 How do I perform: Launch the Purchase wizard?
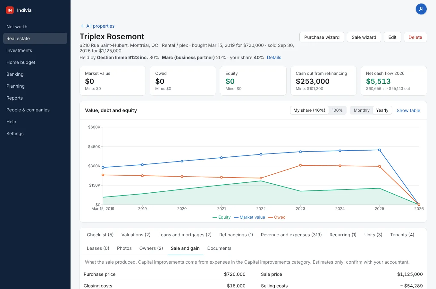[x=322, y=37]
